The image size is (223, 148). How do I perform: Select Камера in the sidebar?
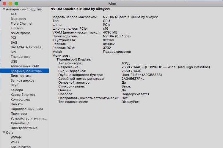tap(17, 90)
